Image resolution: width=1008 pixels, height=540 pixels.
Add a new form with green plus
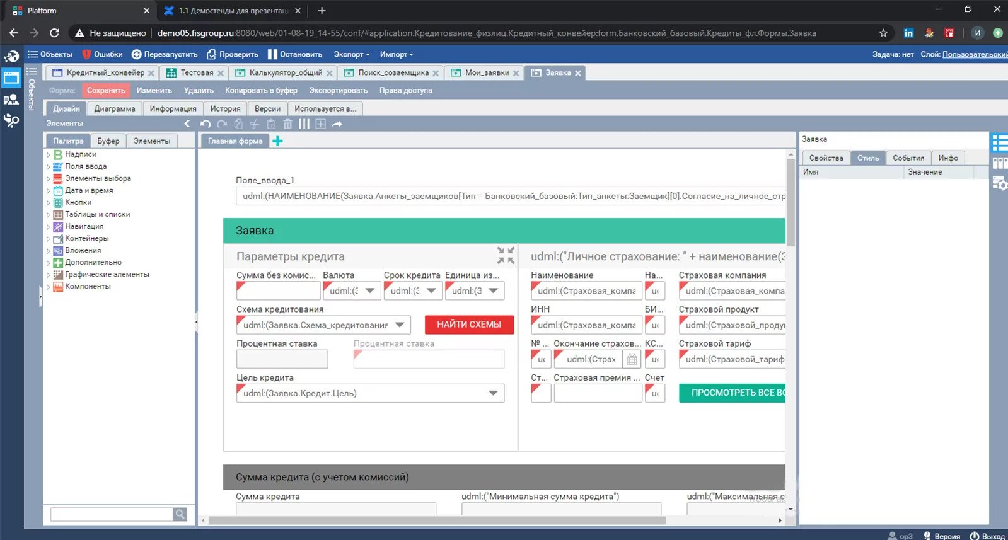[x=277, y=141]
